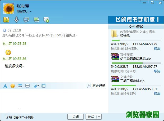
Task: Open 历史记录 chat history
Action: (96, 86)
